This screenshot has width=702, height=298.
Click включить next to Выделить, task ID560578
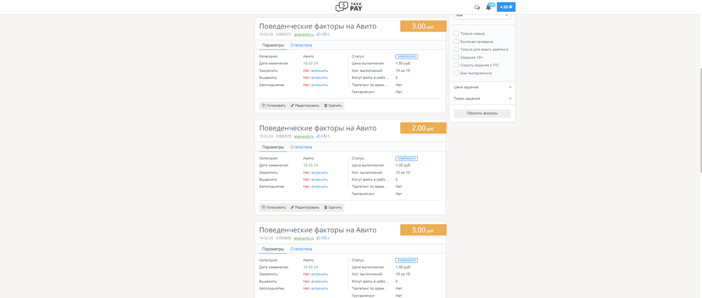tap(319, 180)
